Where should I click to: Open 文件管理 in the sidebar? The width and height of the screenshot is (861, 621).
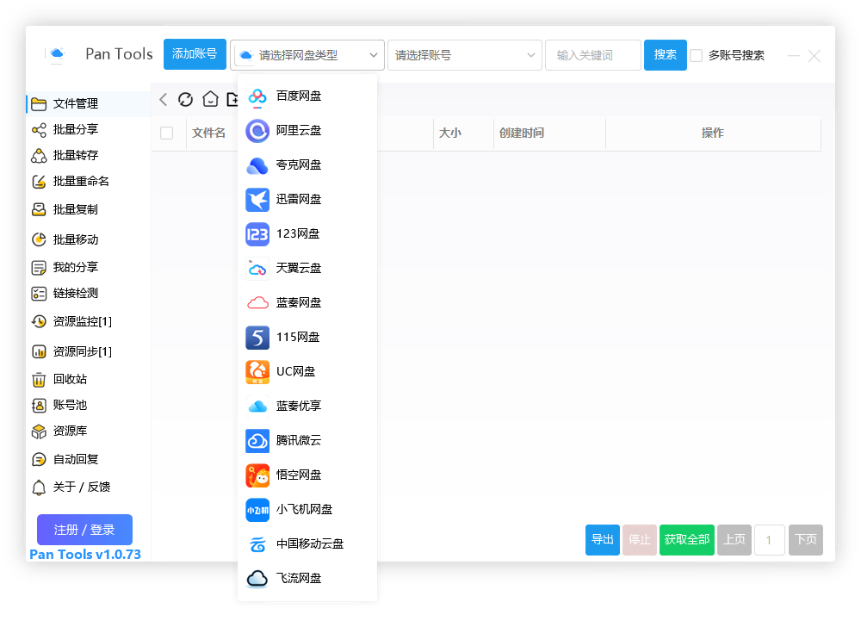pyautogui.click(x=64, y=102)
